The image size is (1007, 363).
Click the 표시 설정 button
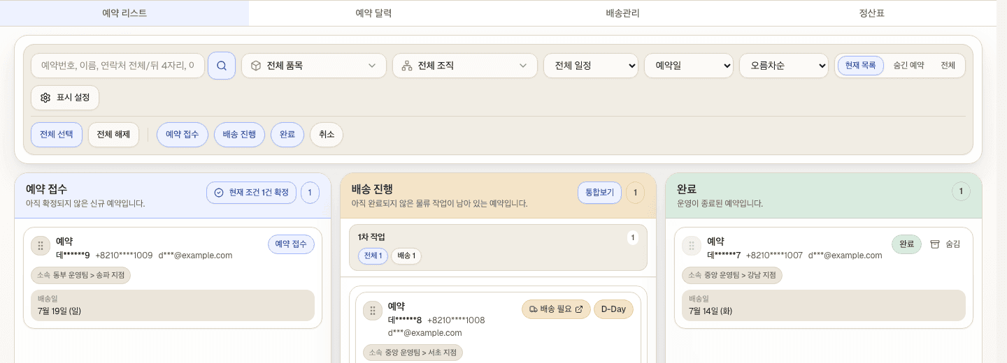pos(65,98)
